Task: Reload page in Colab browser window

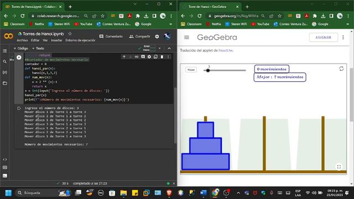Action: click(23, 16)
